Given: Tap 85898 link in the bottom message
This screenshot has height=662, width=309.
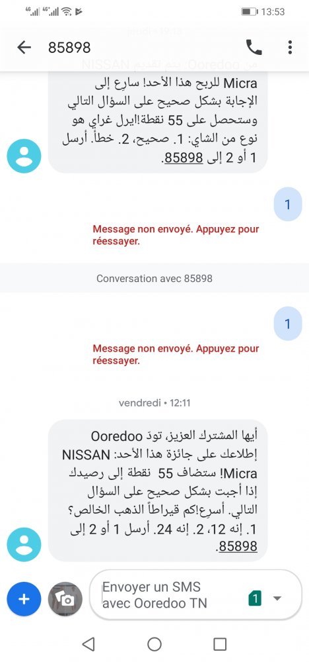Looking at the screenshot, I should coord(238,546).
